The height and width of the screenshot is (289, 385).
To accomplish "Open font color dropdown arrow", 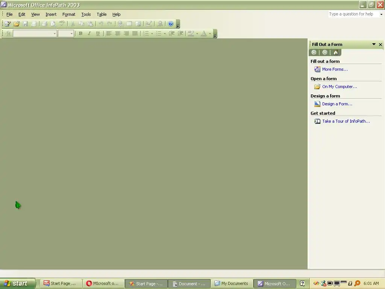I will coord(210,33).
